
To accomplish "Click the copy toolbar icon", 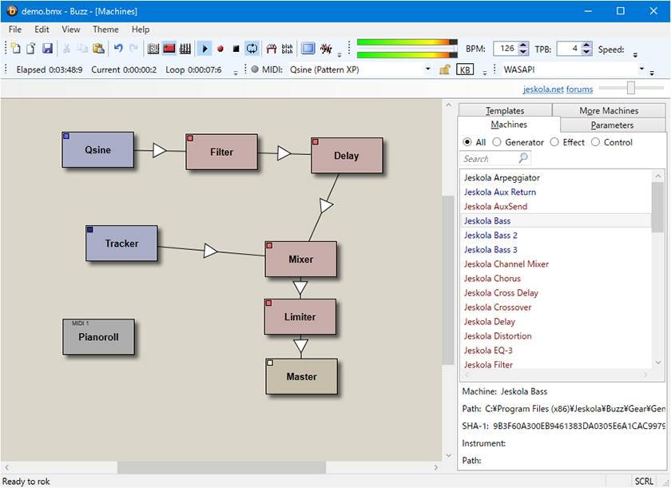I will pos(82,49).
